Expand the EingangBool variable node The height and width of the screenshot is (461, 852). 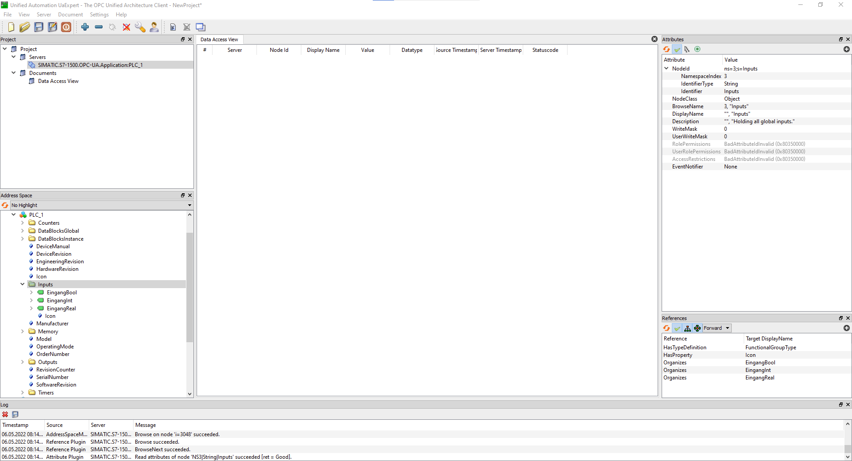point(31,293)
